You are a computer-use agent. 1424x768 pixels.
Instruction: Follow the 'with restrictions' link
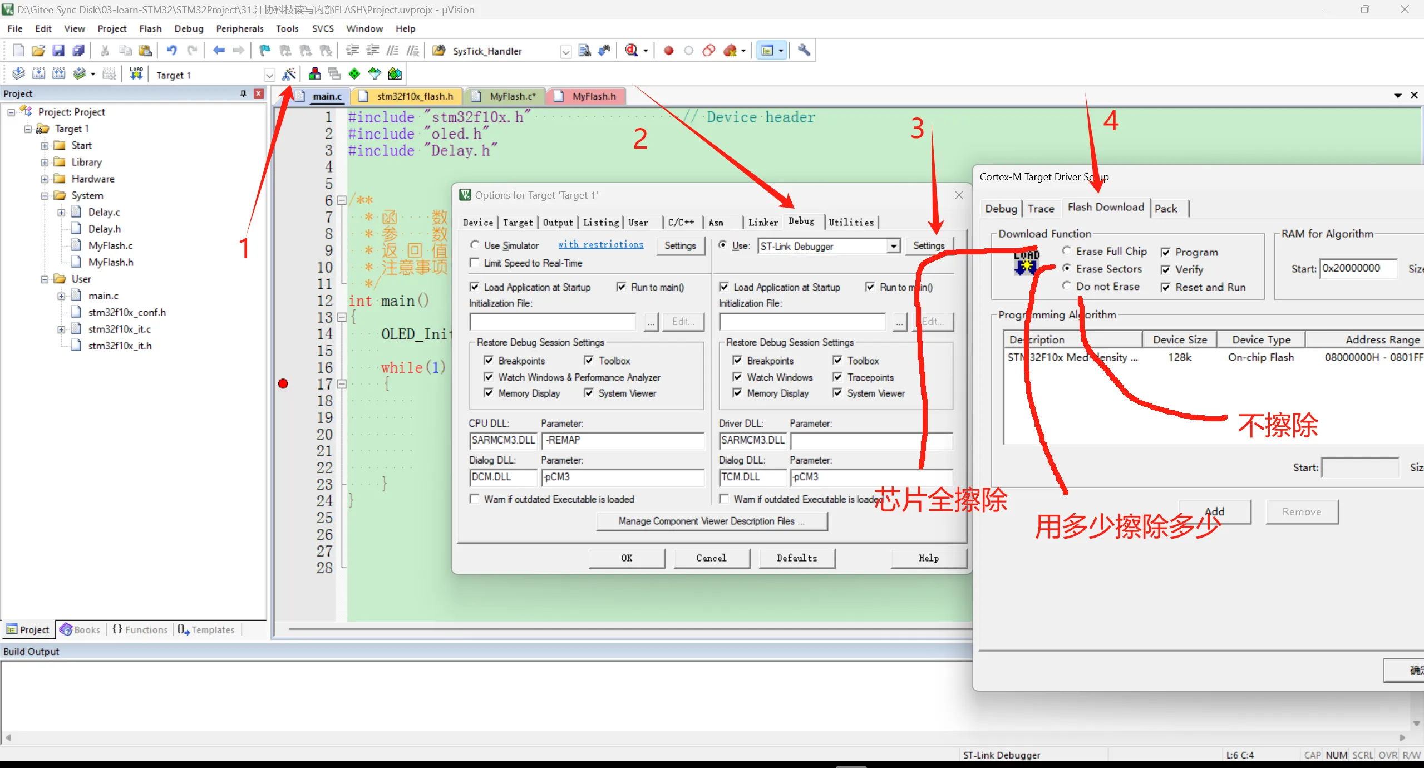(600, 244)
